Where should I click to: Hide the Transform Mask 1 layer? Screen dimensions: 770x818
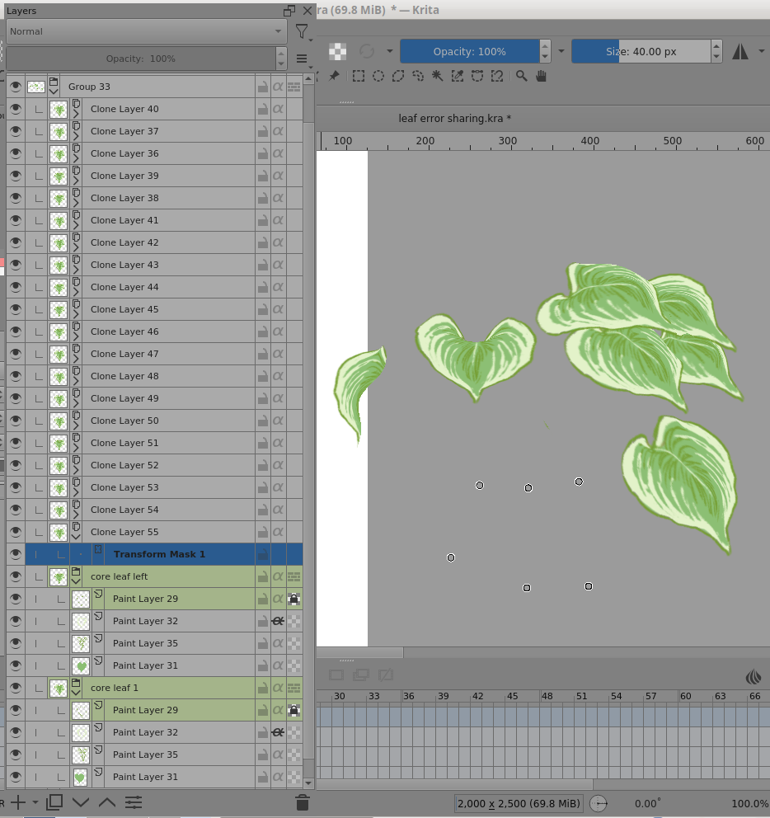point(16,554)
